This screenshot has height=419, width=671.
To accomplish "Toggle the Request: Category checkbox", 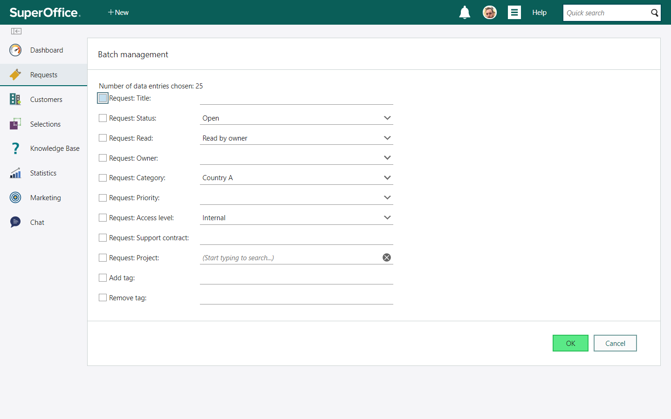I will point(103,178).
